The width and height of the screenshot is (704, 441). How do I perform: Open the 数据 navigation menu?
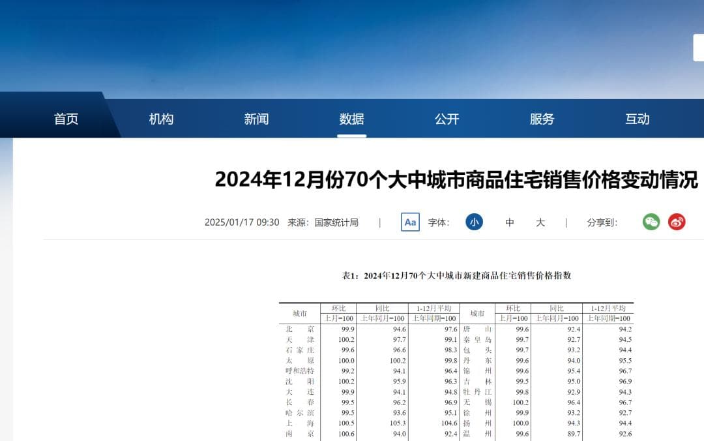coord(351,119)
